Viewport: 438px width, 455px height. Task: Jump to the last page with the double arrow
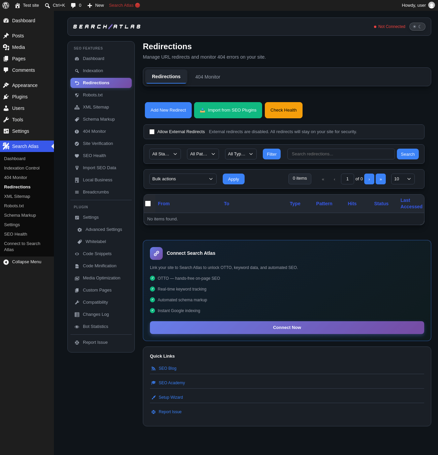coord(381,179)
